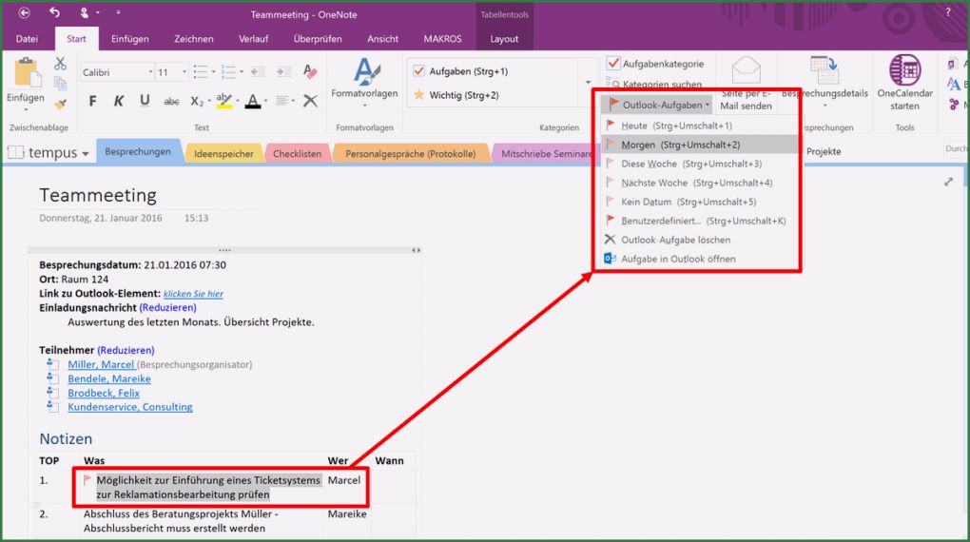Click the Teammeeting page title field
Viewport: 970px width, 542px height.
98,195
